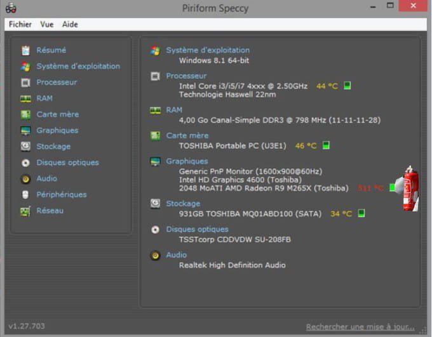
Task: Click the Graphiques monitor icon in sidebar
Action: coord(25,131)
